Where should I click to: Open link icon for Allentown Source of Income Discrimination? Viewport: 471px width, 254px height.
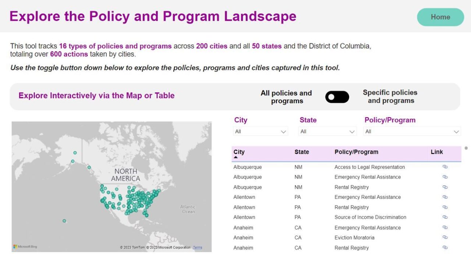tap(445, 217)
